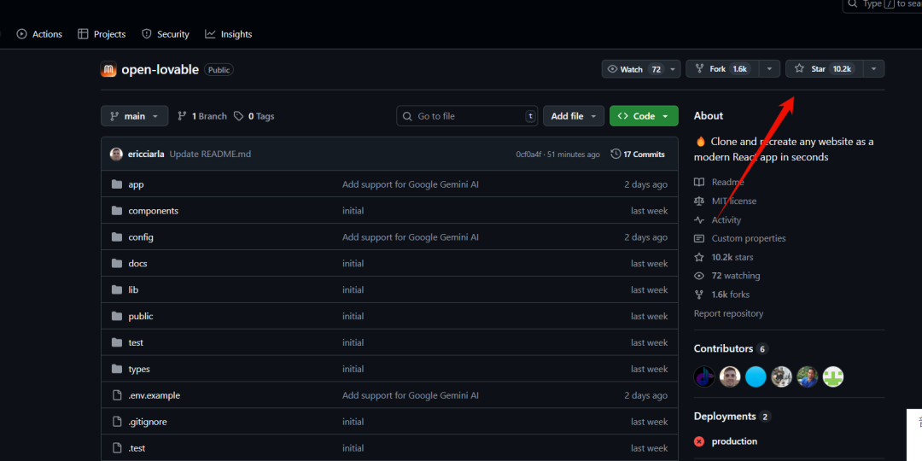Screen dimensions: 922x461
Task: Expand the Watch notifications dropdown arrow
Action: tap(672, 69)
